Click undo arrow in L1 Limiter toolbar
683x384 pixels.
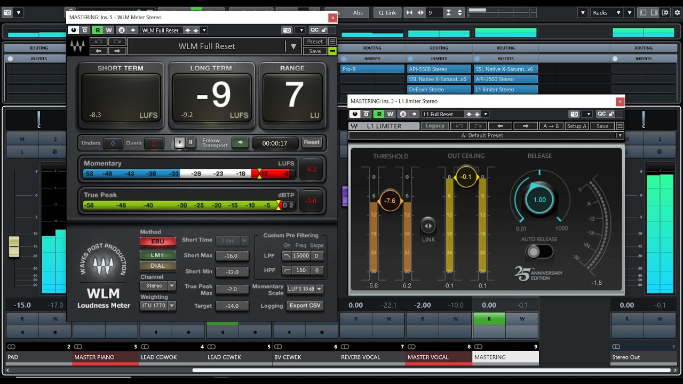pos(459,126)
